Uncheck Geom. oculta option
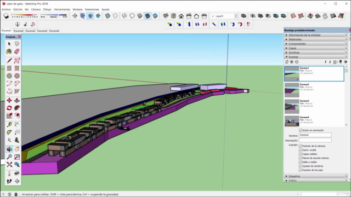Image resolution: width=351 pixels, height=197 pixels. click(301, 150)
